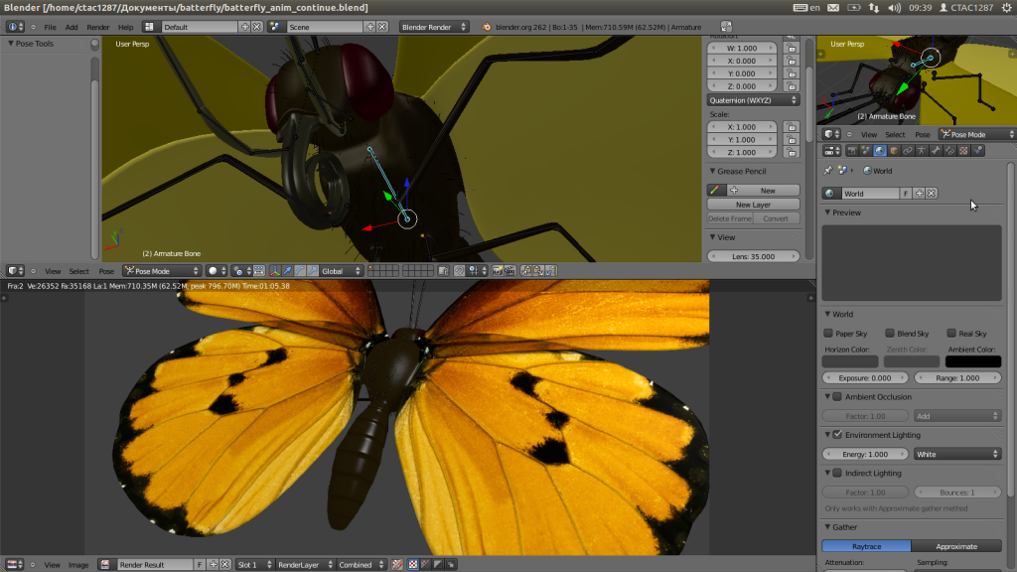Click the Object Constraints chain icon
The height and width of the screenshot is (572, 1017).
pyautogui.click(x=908, y=151)
